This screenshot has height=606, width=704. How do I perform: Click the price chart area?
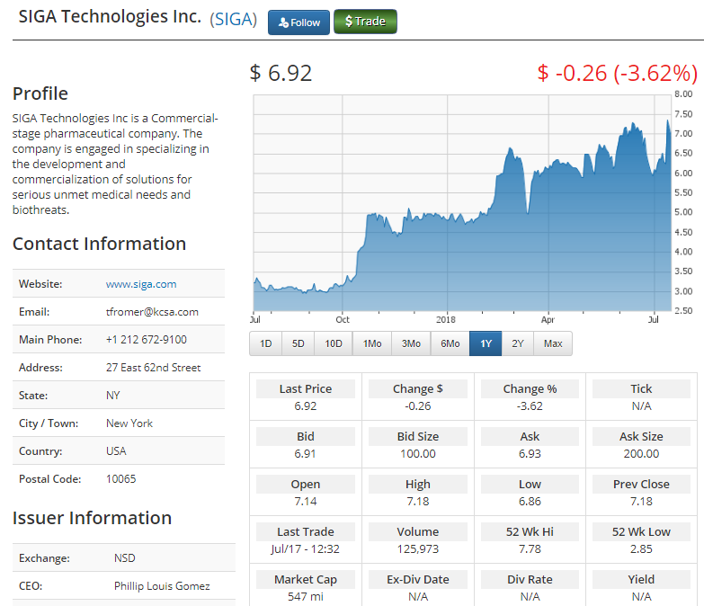coord(462,203)
